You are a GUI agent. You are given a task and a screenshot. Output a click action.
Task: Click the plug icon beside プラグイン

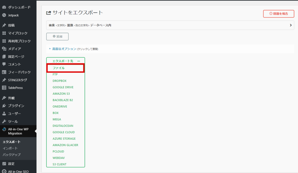(4, 106)
